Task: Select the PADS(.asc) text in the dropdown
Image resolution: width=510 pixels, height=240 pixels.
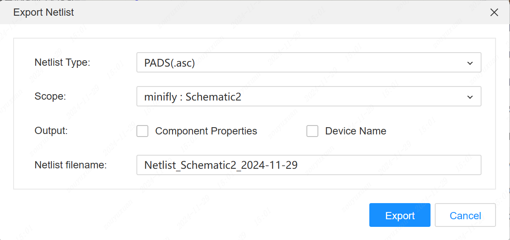Action: click(x=170, y=63)
